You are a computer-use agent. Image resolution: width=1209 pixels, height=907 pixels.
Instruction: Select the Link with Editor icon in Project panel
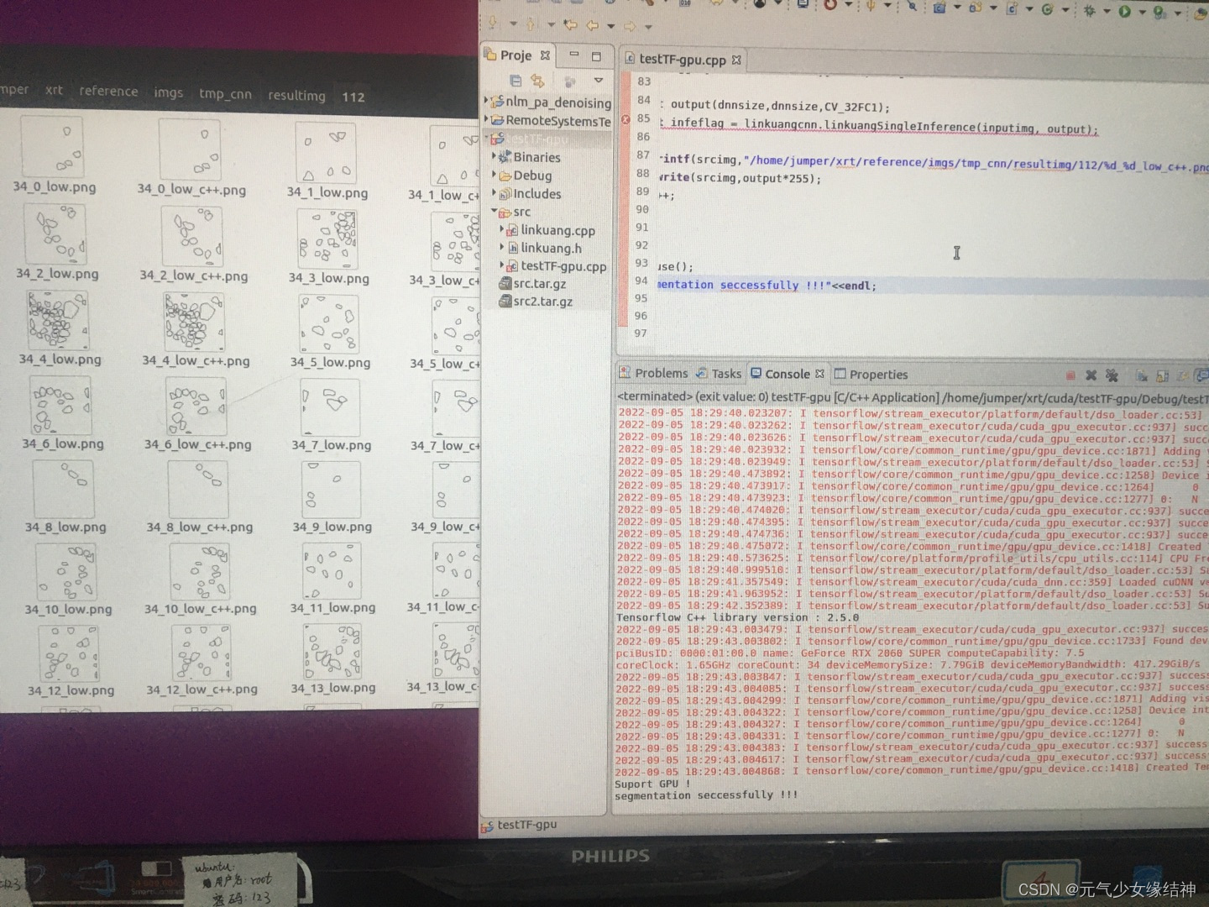(537, 81)
